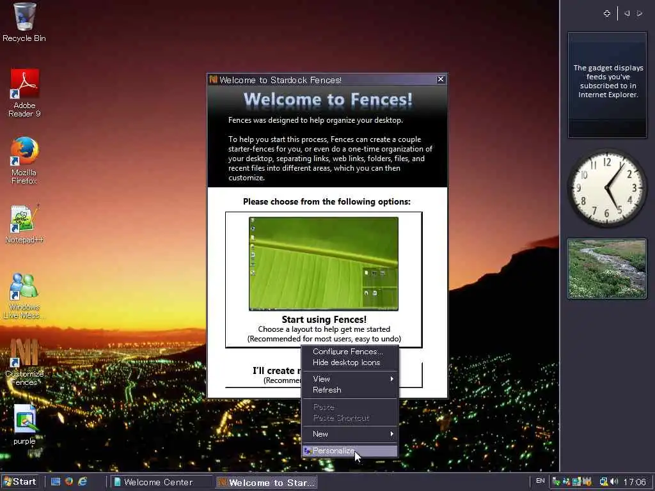
Task: Click the sidebar previous gadgets arrow
Action: [x=627, y=14]
